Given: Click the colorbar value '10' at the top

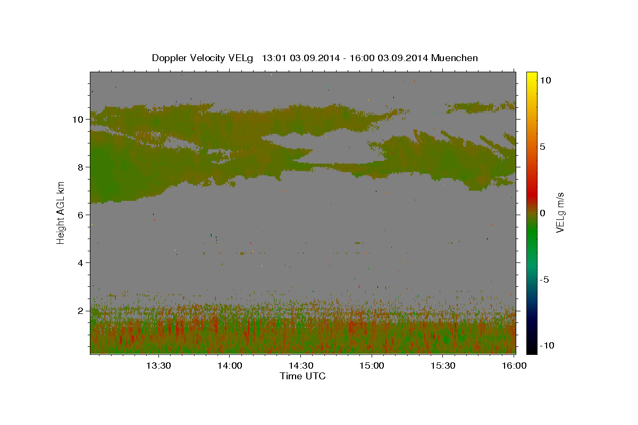Looking at the screenshot, I should pos(545,80).
